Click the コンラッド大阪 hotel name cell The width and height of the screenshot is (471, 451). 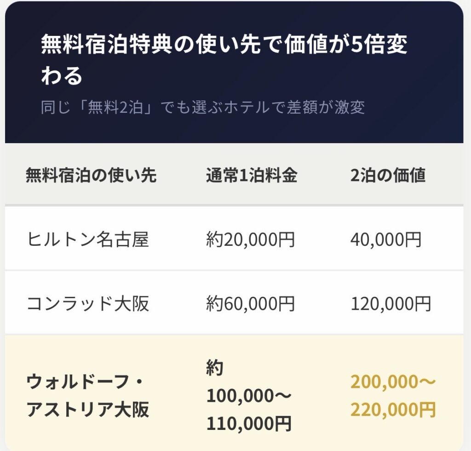coord(88,304)
